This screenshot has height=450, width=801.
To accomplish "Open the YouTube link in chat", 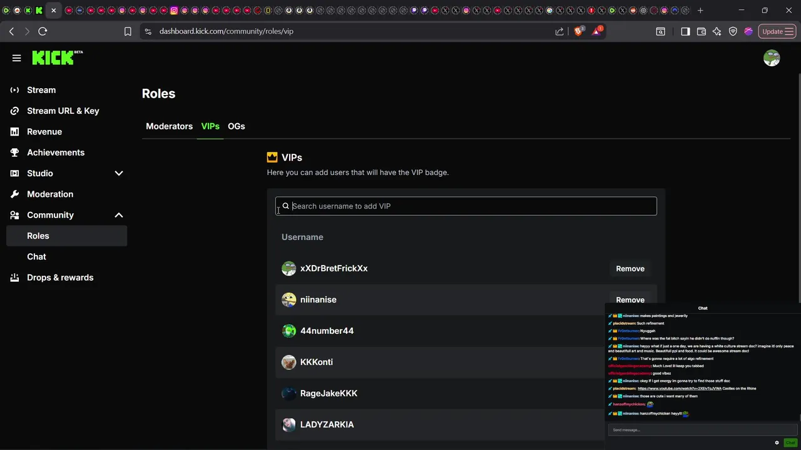I will pyautogui.click(x=680, y=389).
